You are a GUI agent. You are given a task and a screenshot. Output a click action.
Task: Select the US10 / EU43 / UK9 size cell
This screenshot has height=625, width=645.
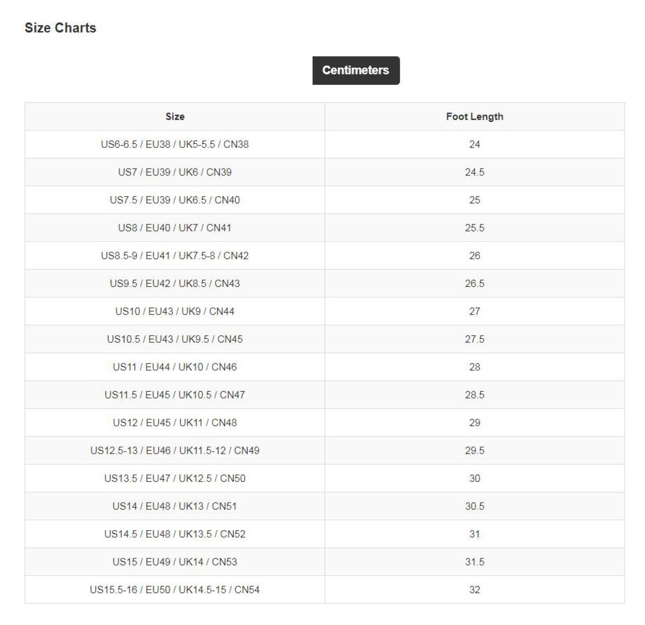175,311
